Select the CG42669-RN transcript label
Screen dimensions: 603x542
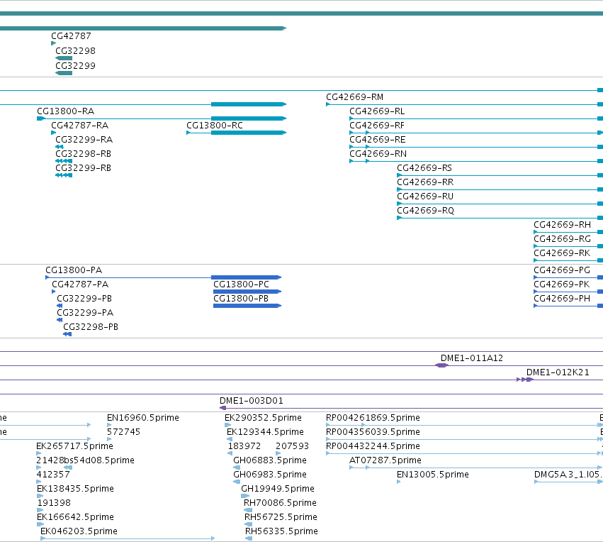(378, 154)
